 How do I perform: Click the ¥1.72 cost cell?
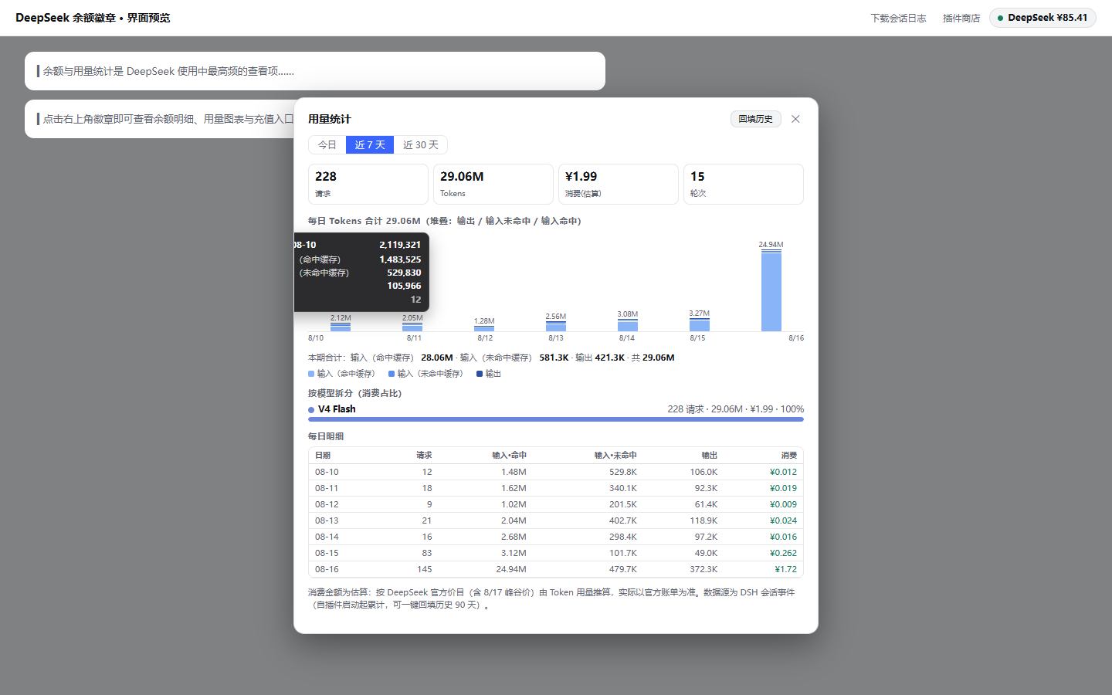tap(786, 569)
